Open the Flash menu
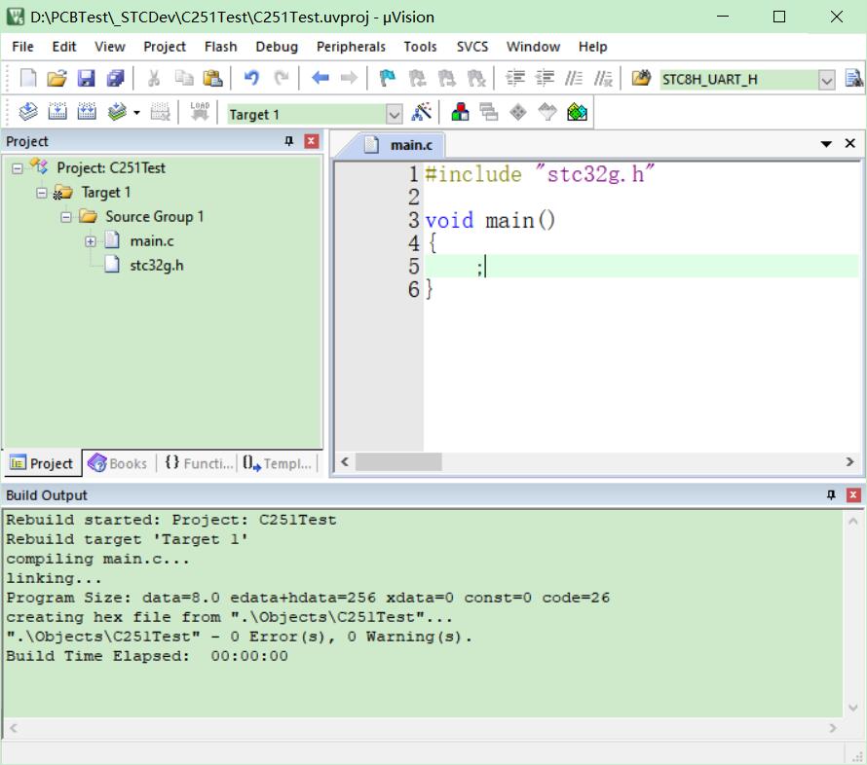 (x=220, y=47)
